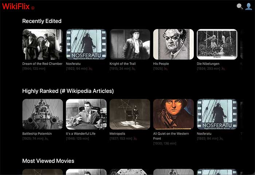Open fifth thumbnail in Most Viewed Movies row

pos(217,172)
